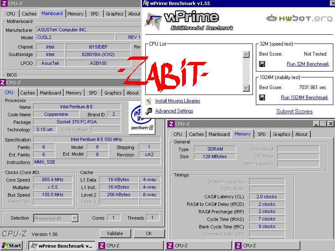Click the Intel Pentium III logo image
This screenshot has height=251, width=335.
point(142,118)
